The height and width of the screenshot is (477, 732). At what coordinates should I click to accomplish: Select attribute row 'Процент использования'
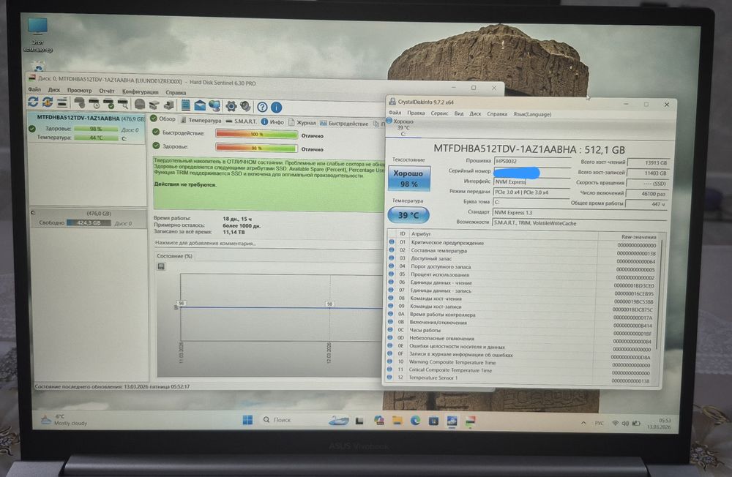(522, 275)
